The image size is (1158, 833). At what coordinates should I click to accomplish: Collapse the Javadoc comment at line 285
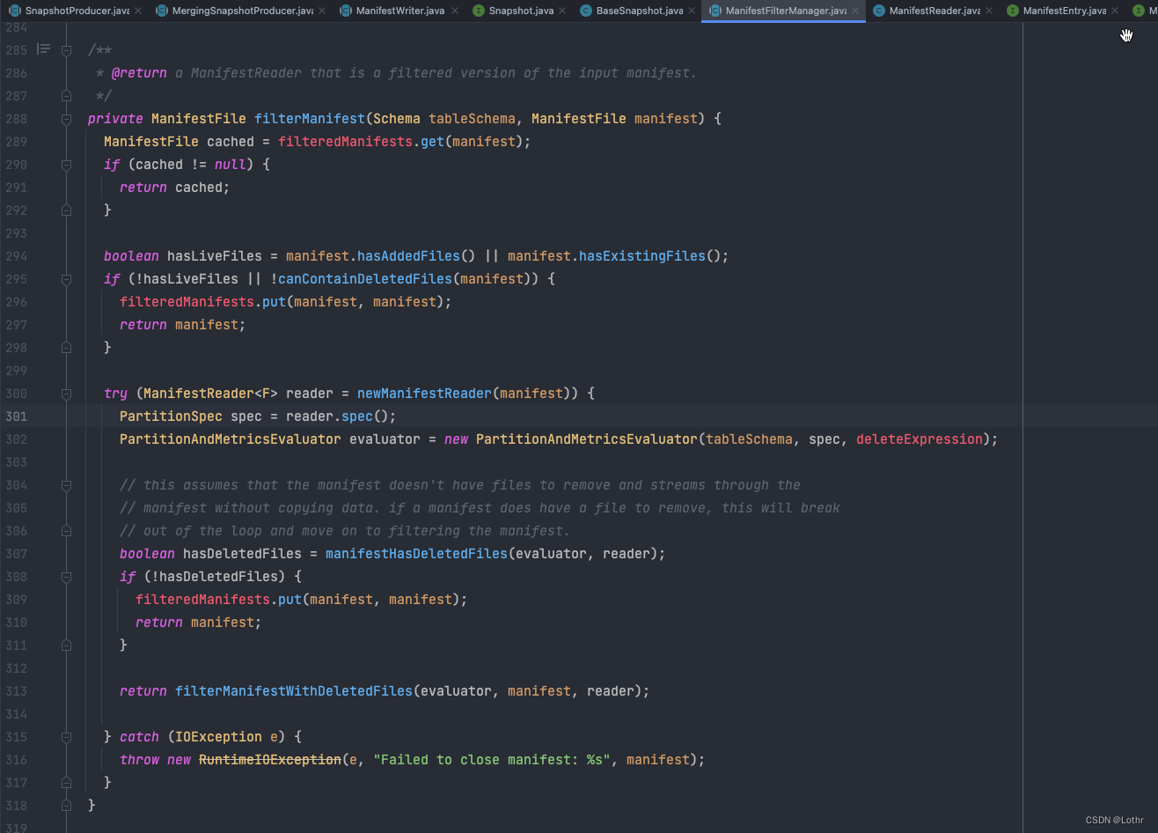[x=66, y=50]
